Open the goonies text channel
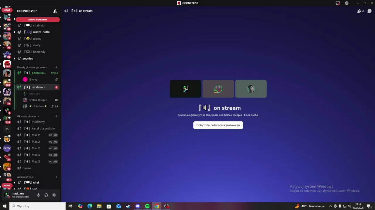 [x=37, y=58]
